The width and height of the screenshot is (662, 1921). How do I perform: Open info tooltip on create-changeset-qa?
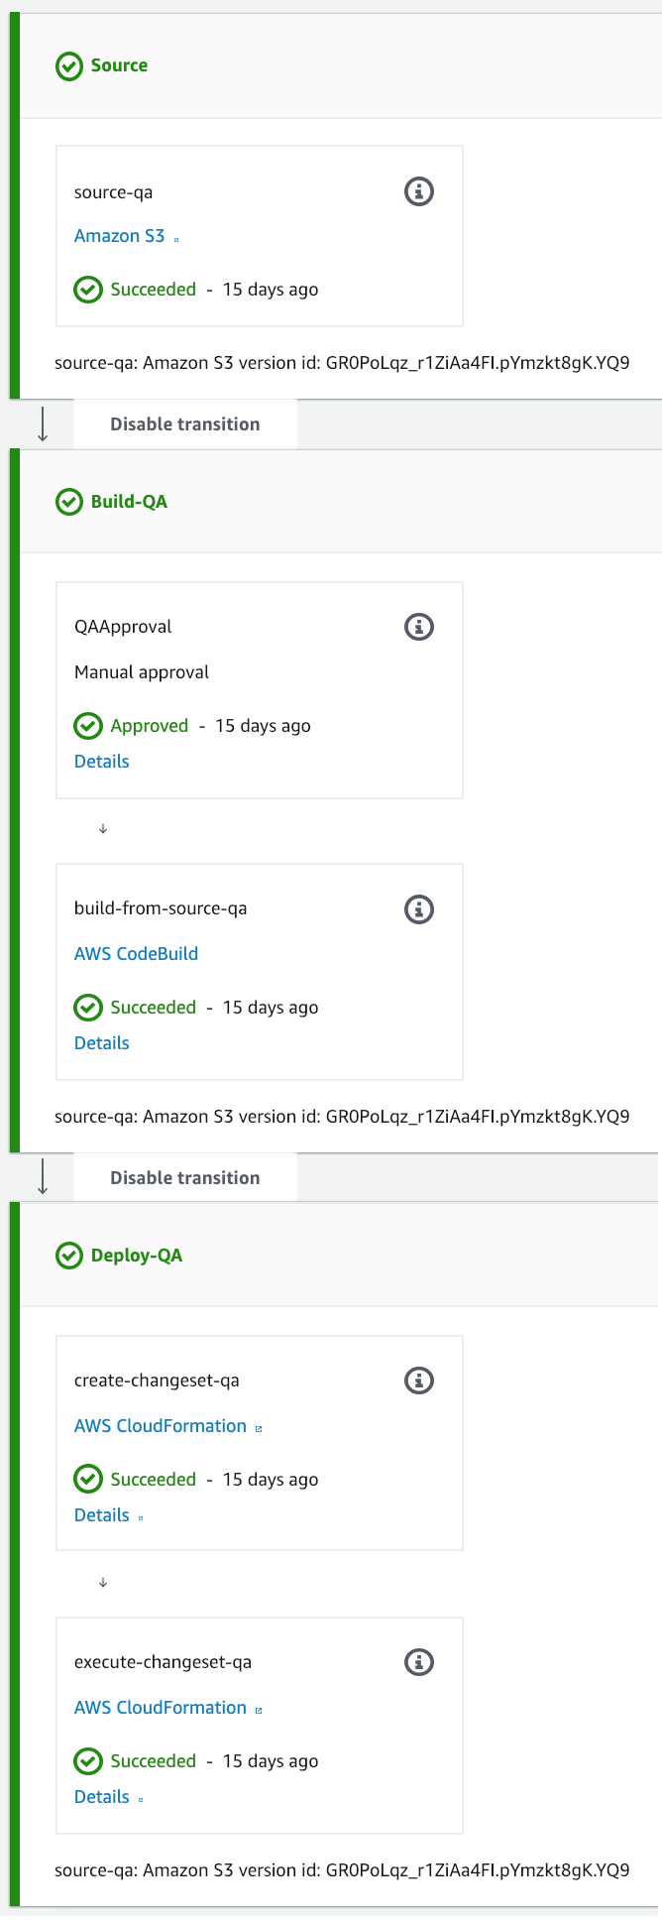pos(418,1380)
